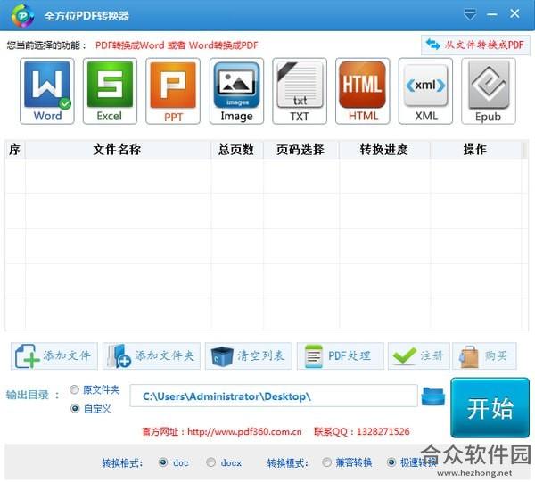535x482 pixels.
Task: Select the 自定义 output radio button
Action: (75, 408)
